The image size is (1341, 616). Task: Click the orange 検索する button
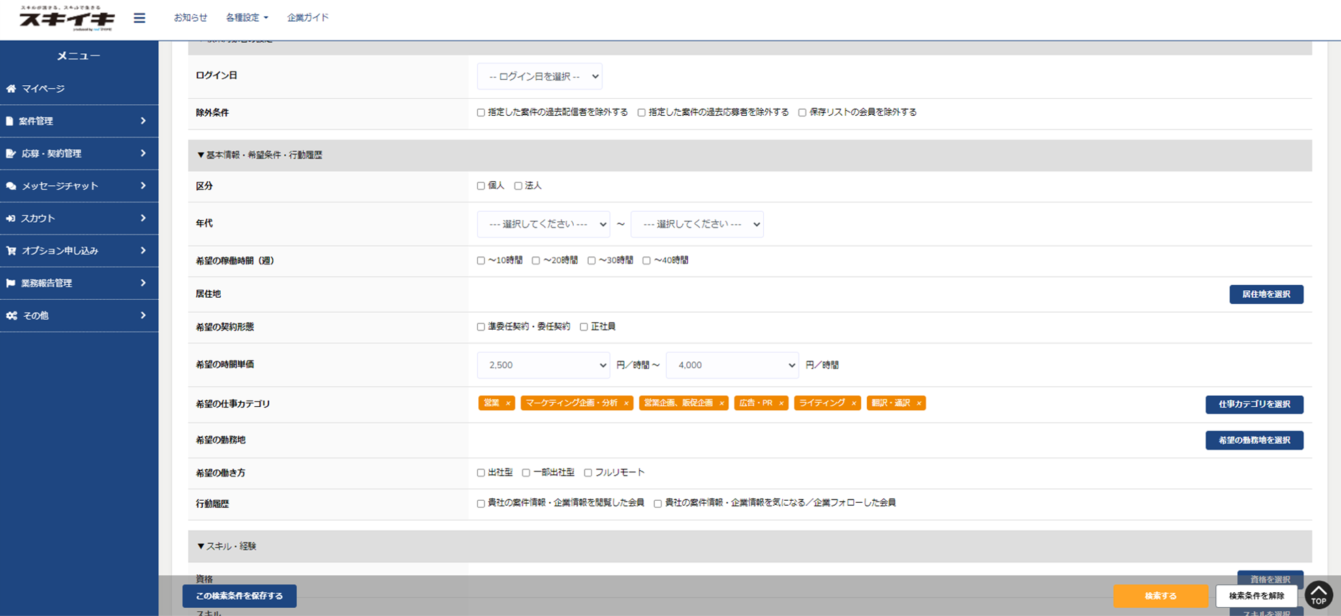point(1160,596)
